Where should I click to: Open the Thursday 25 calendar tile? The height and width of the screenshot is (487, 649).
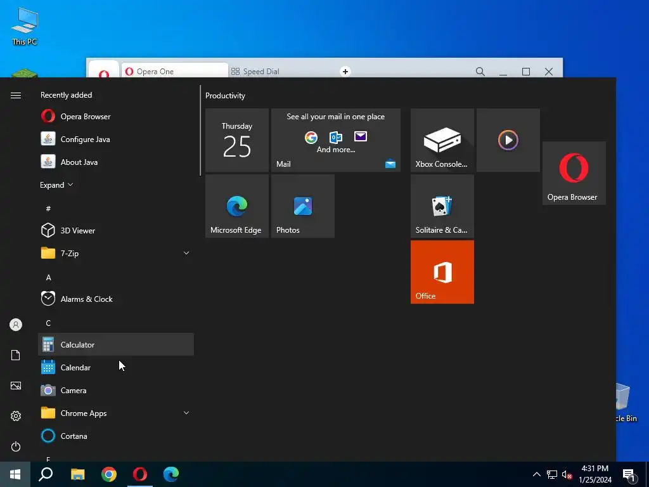tap(237, 140)
